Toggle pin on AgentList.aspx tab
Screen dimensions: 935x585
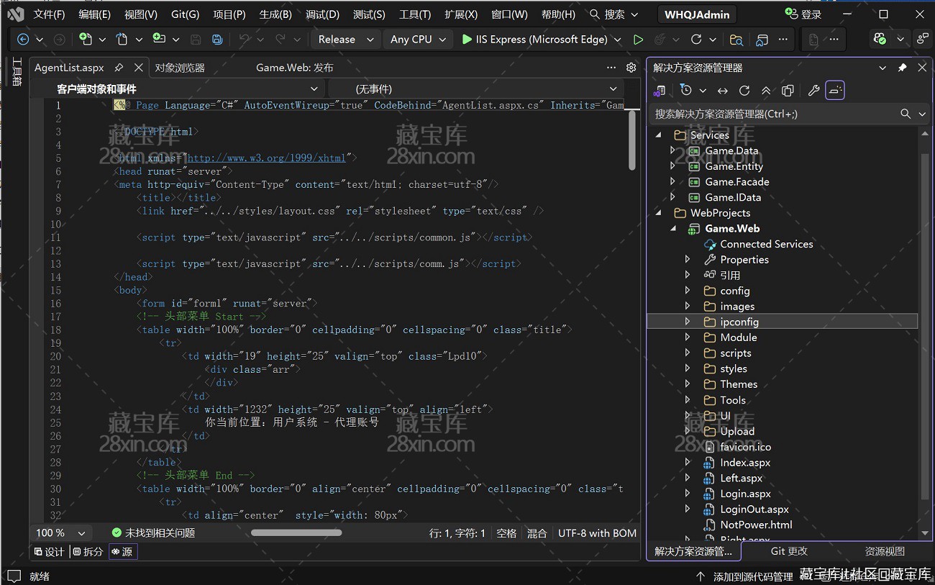119,68
